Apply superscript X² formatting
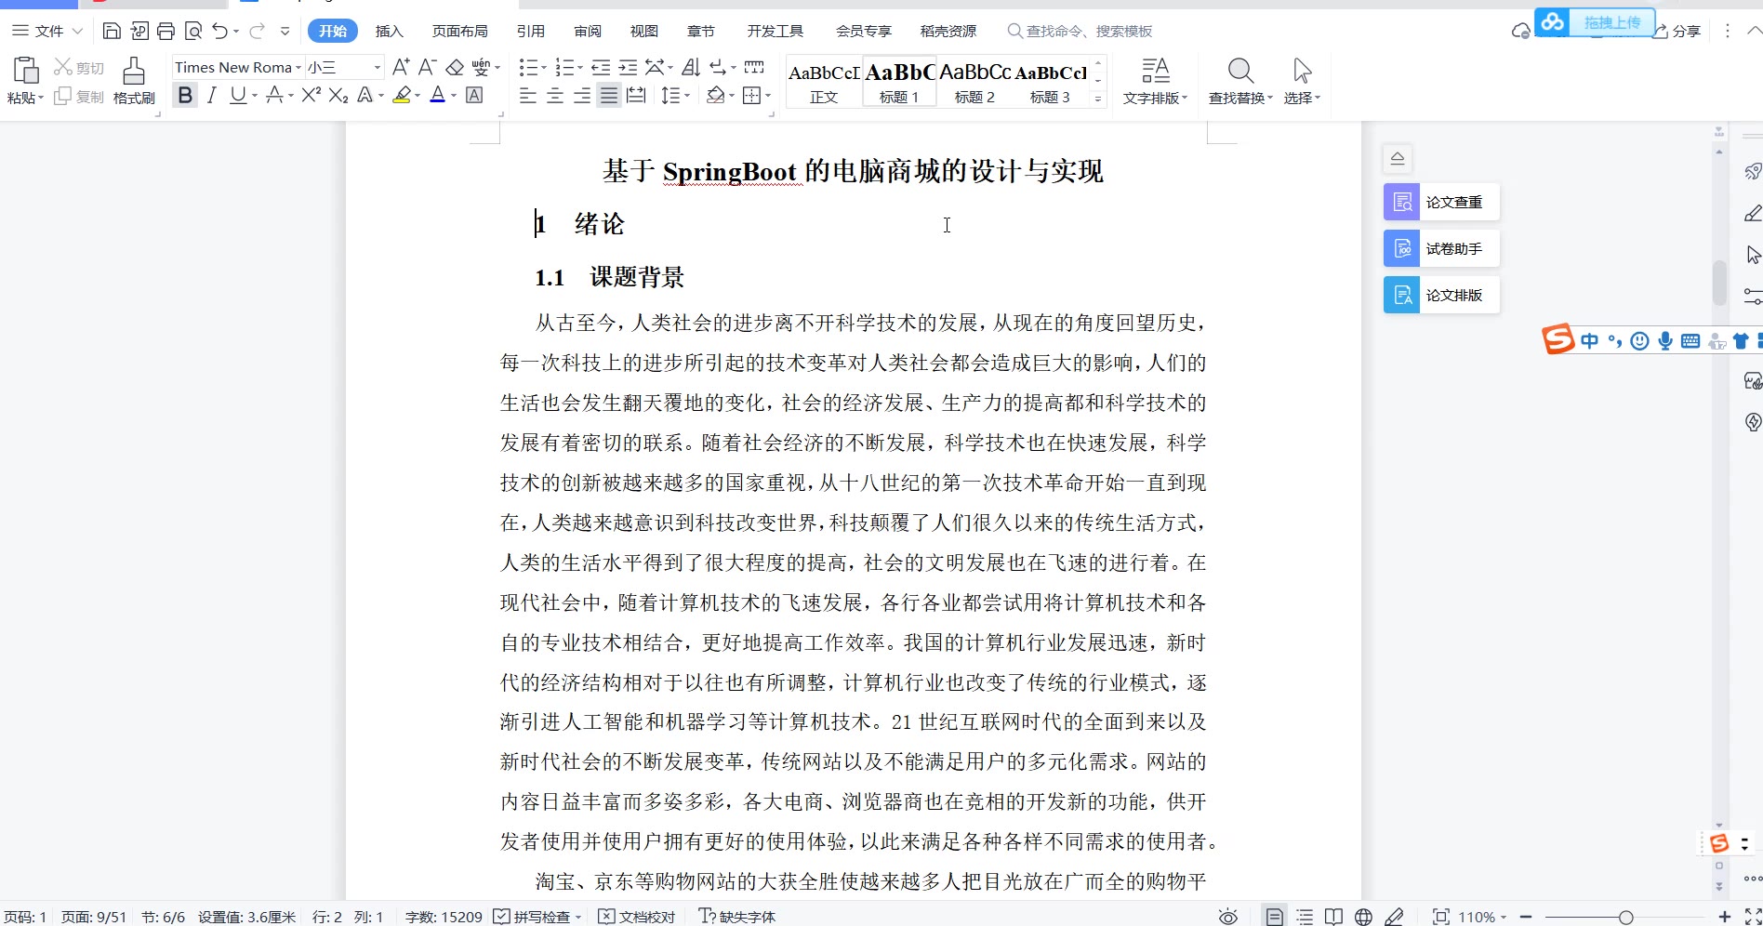The image size is (1763, 926). click(x=312, y=95)
